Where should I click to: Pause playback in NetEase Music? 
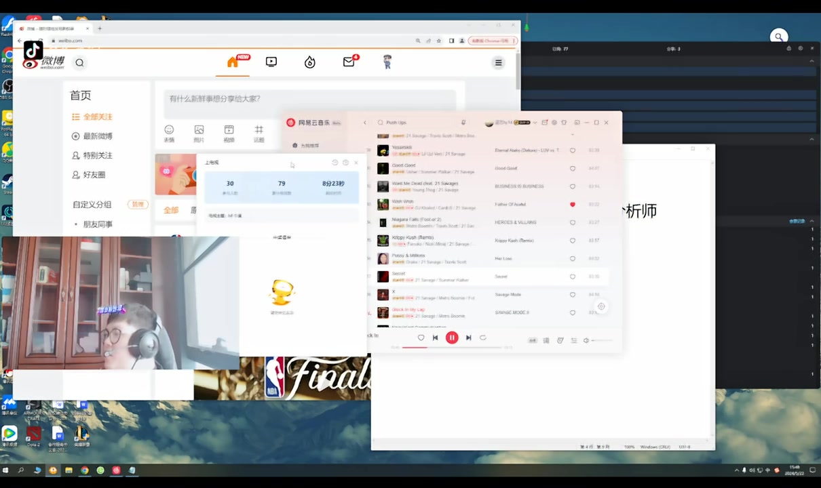tap(452, 338)
